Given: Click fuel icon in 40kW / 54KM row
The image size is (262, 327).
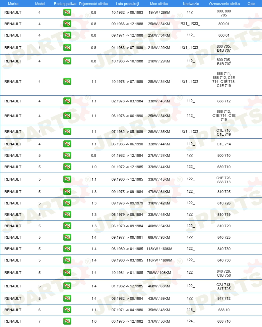Looking at the screenshot, I should (x=67, y=226).
